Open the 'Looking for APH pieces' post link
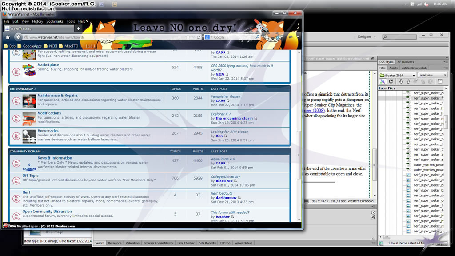 pos(229,132)
